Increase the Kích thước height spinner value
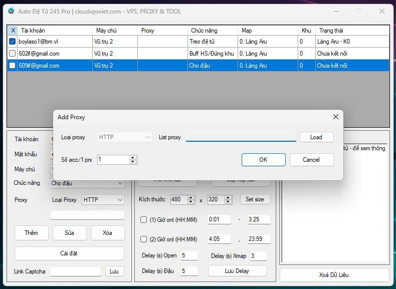396x289 pixels. click(x=229, y=197)
